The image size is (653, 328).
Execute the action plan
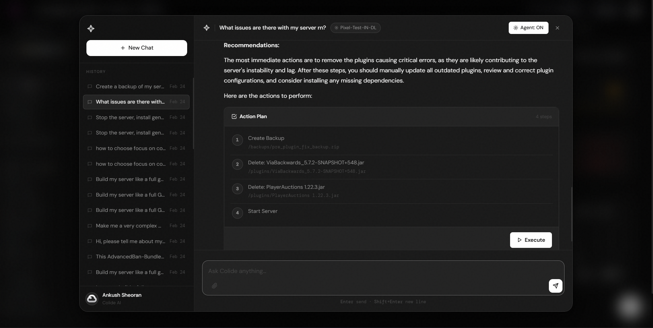[x=531, y=240]
